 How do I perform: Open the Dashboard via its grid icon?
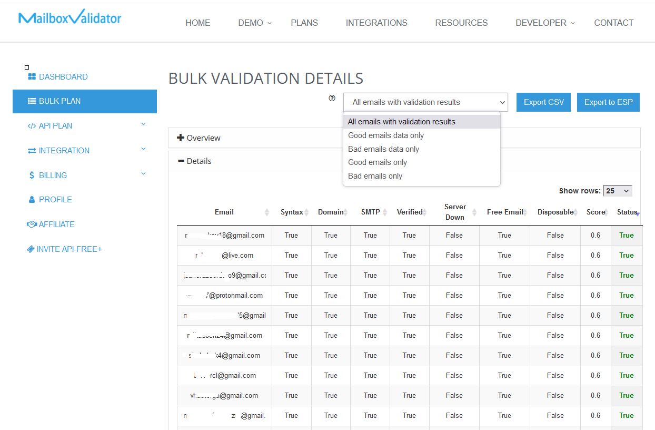click(x=33, y=76)
